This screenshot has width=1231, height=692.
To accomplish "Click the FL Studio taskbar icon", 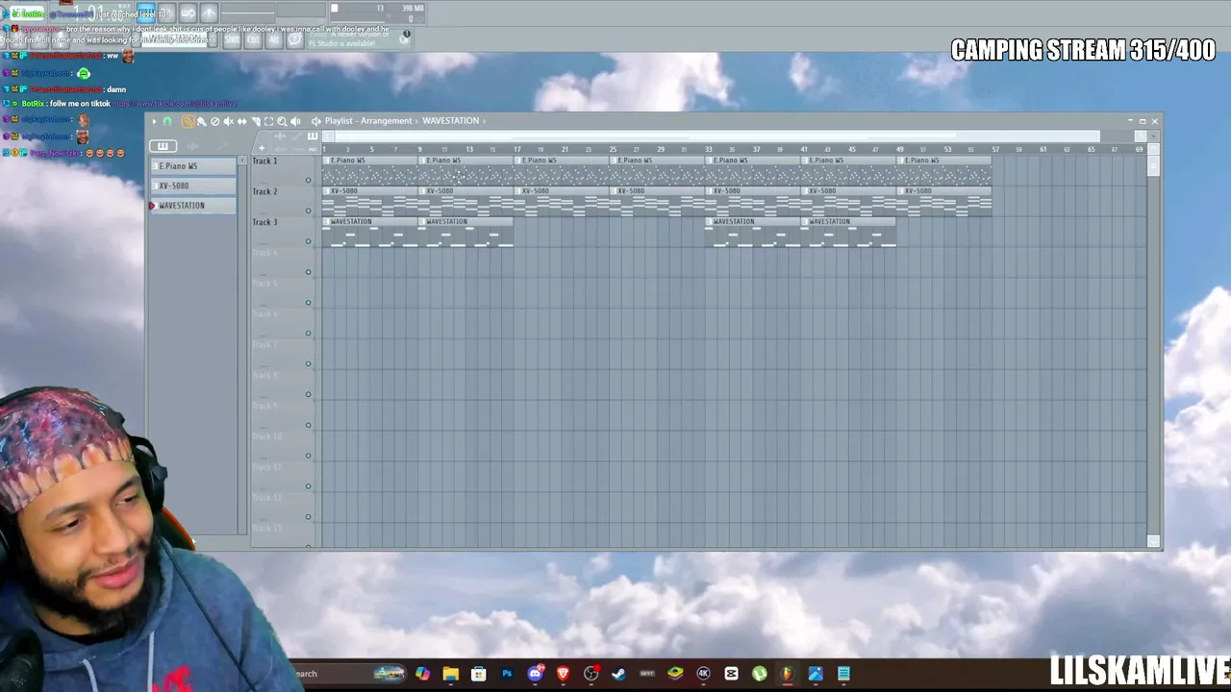I will (x=788, y=674).
